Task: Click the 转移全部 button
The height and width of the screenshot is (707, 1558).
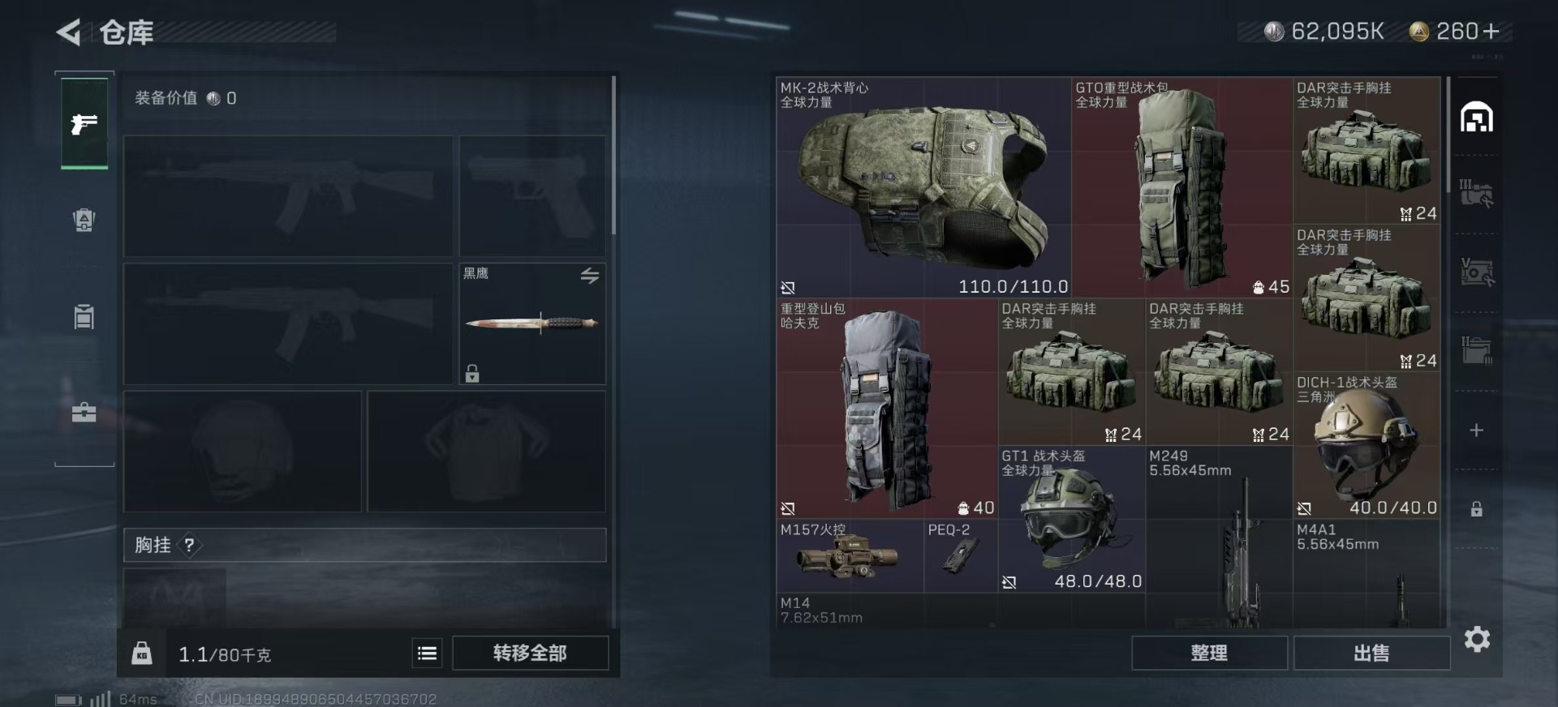Action: (x=530, y=653)
